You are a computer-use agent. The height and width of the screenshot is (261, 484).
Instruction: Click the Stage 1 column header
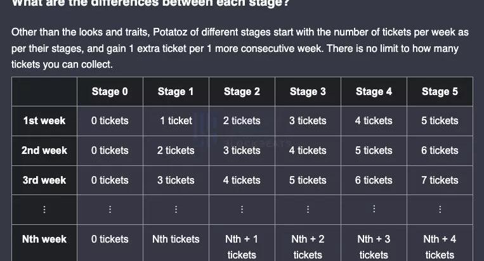(176, 92)
